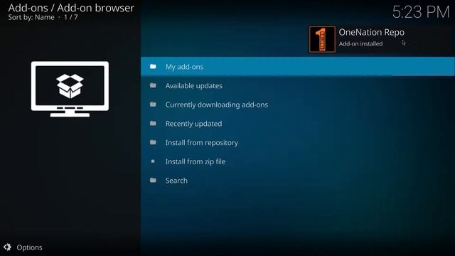Screen dimensions: 455x256
Task: Click folder icon beside Install from repository
Action: click(x=153, y=142)
